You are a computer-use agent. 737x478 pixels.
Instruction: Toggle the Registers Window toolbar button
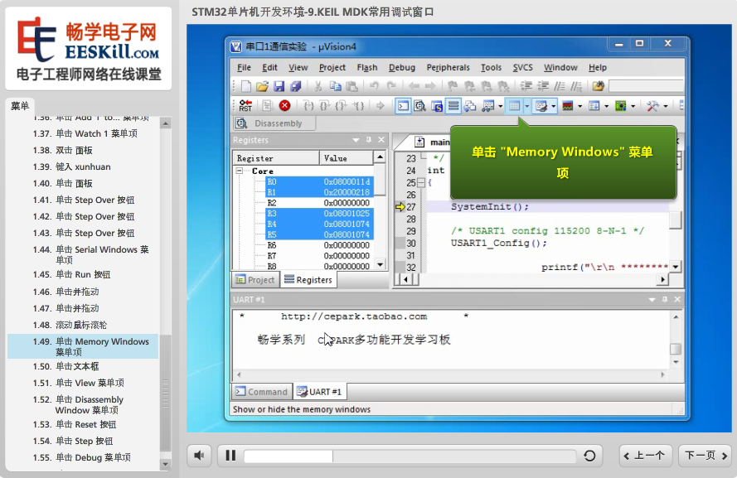click(x=453, y=106)
